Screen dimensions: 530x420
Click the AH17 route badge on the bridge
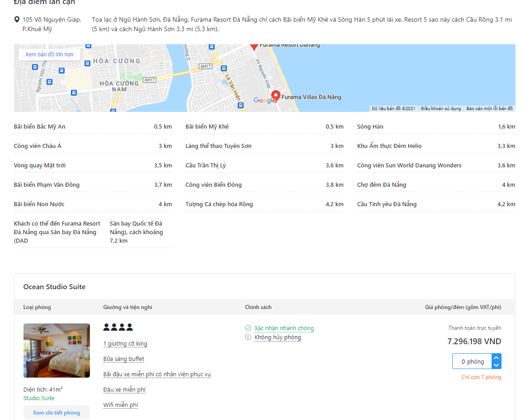tap(206, 66)
